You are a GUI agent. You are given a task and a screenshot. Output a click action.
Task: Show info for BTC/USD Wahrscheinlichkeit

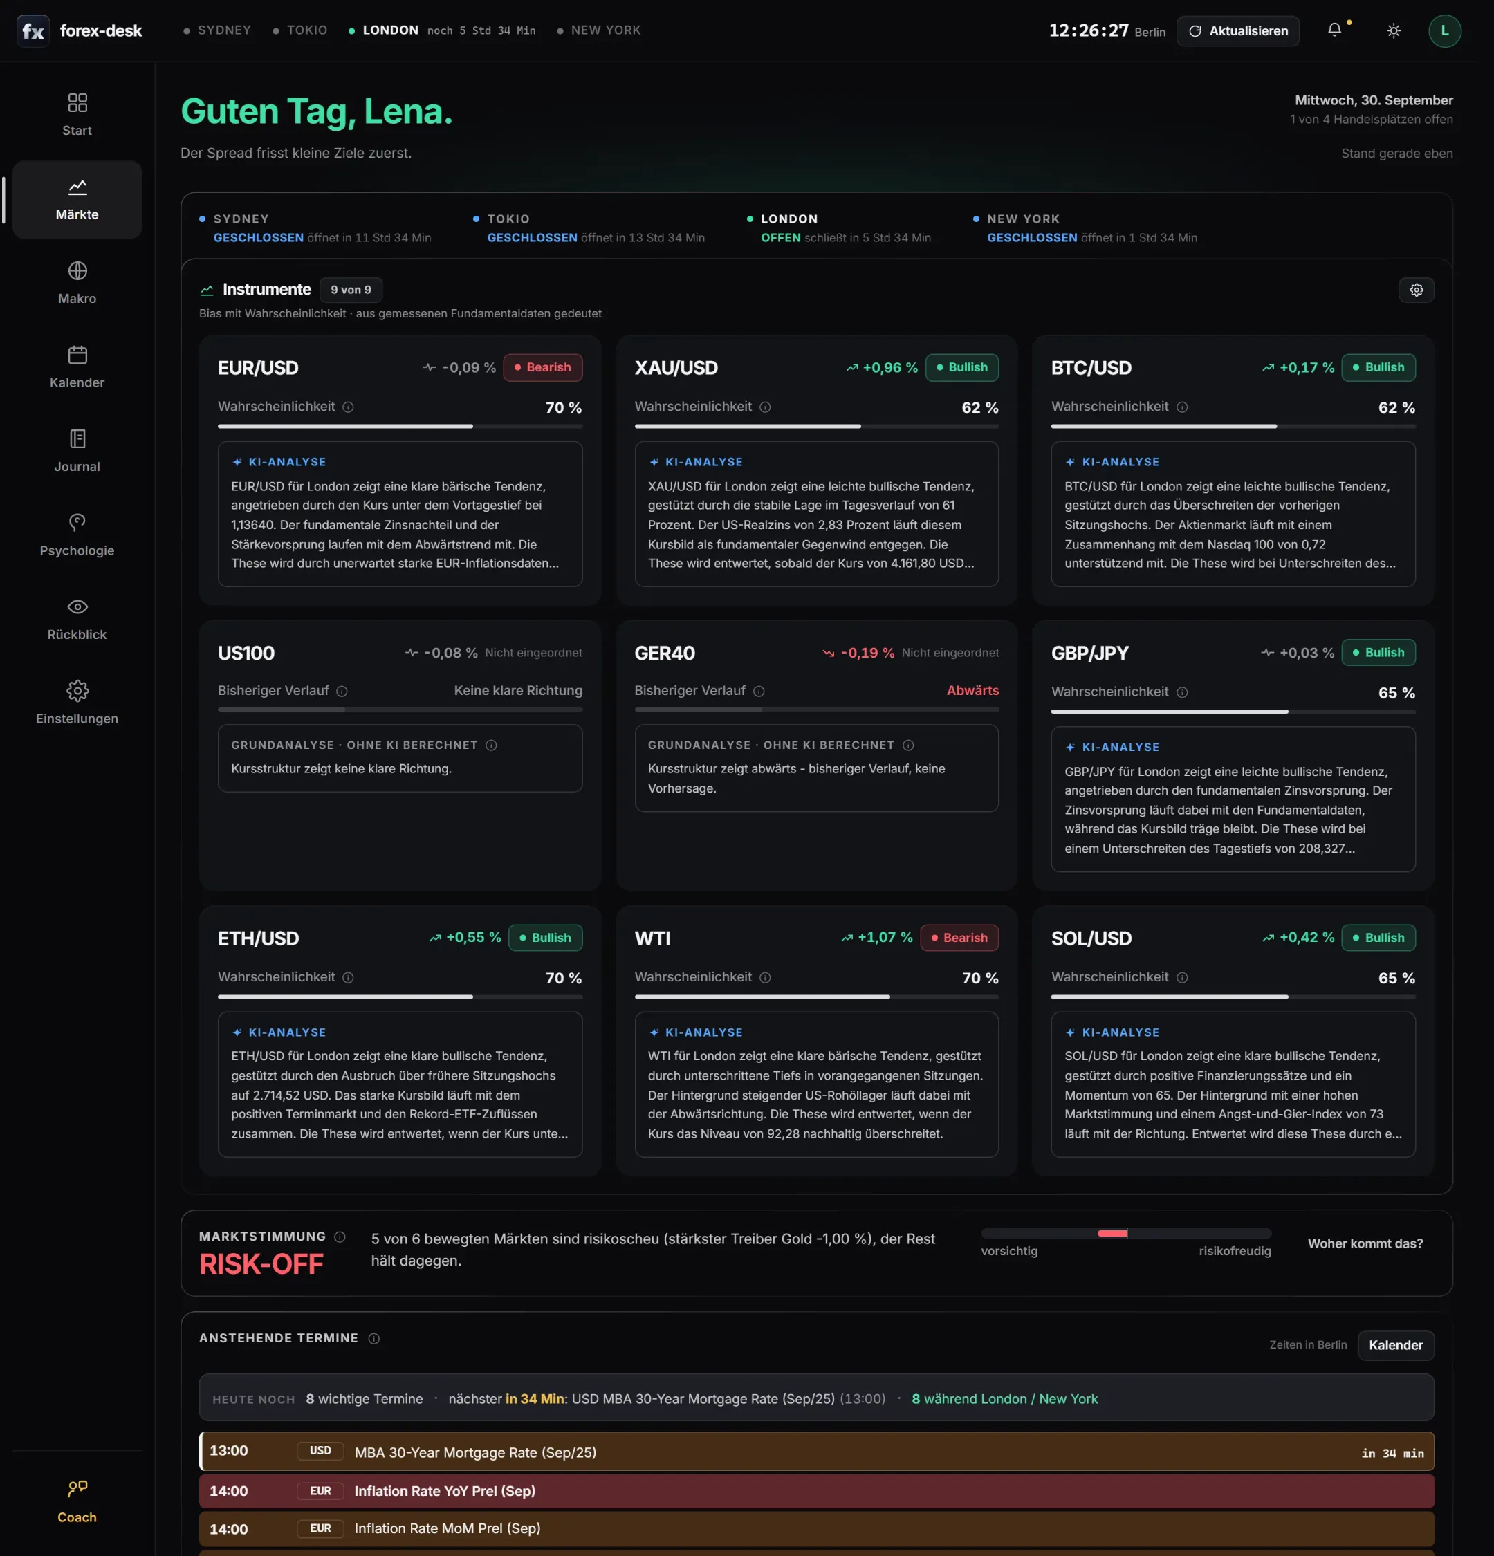[1181, 407]
